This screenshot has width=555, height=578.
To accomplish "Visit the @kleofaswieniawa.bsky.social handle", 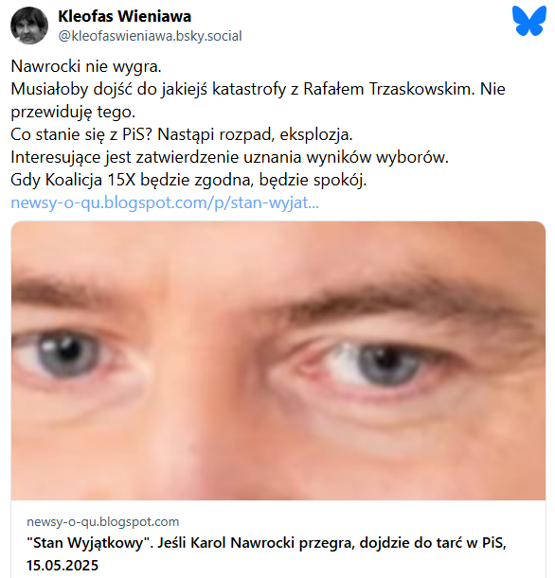I will point(150,36).
